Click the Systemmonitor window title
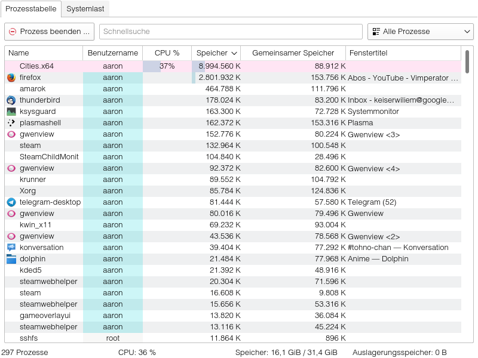This screenshot has height=358, width=478. point(373,112)
